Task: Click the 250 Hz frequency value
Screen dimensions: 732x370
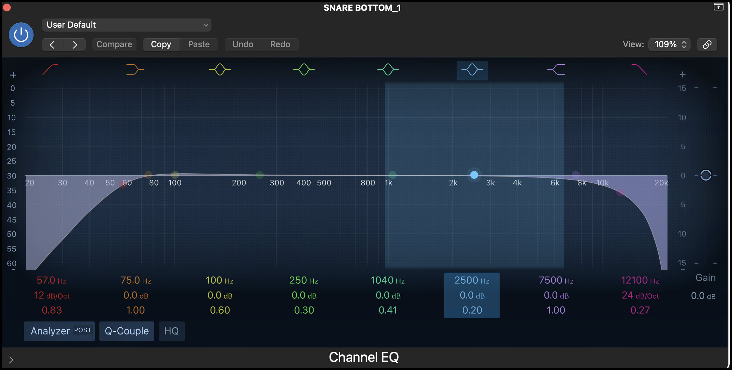Action: 304,280
